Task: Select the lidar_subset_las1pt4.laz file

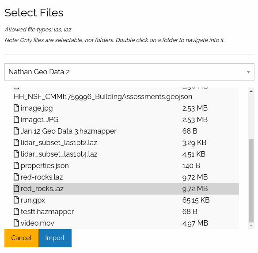Action: (126, 154)
